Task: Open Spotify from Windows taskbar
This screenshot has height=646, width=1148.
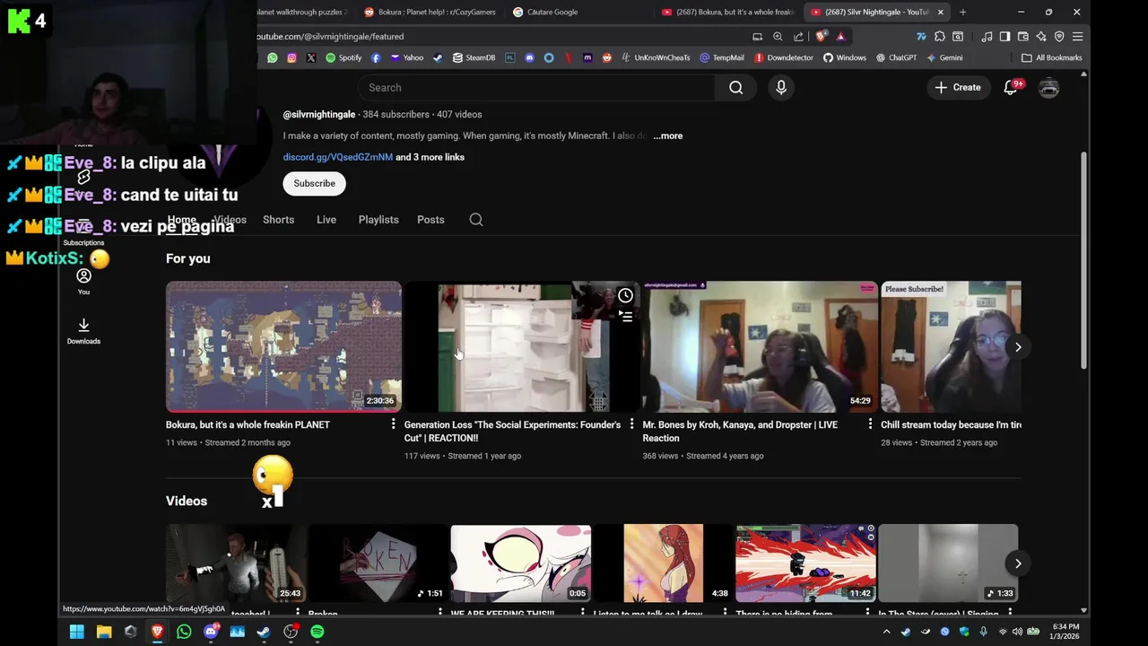Action: coord(317,632)
